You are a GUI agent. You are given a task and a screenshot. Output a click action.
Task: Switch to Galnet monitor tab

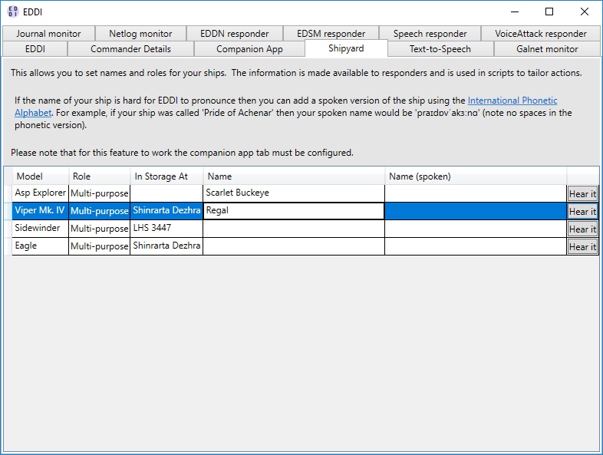point(547,49)
